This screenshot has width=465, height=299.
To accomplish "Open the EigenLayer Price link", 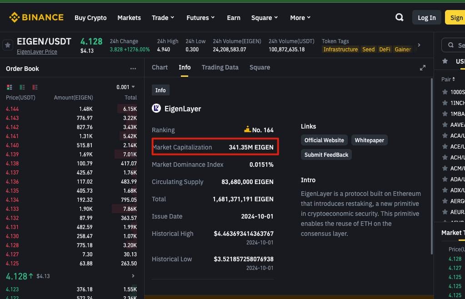I will click(37, 51).
